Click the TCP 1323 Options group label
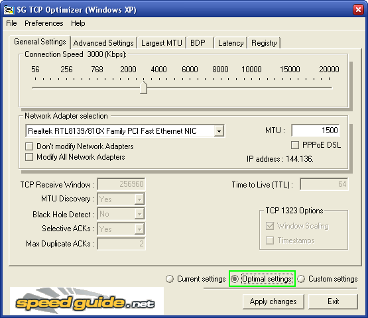The height and width of the screenshot is (318, 368). coord(294,211)
